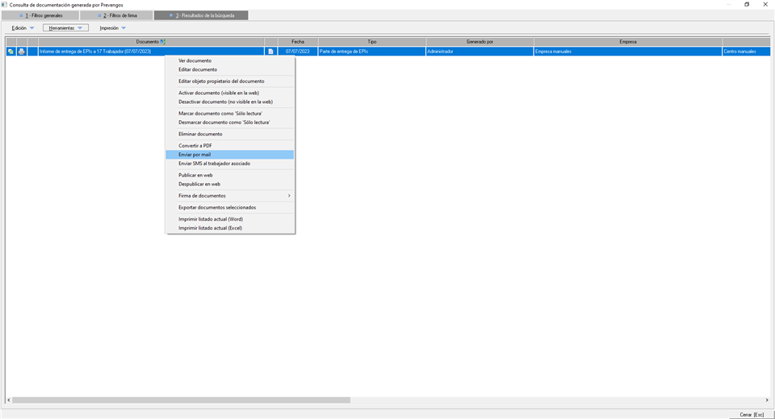
Task: Click the Empresa manuales cell
Action: (628, 52)
